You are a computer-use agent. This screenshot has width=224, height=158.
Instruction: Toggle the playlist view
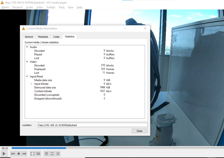[46, 154]
